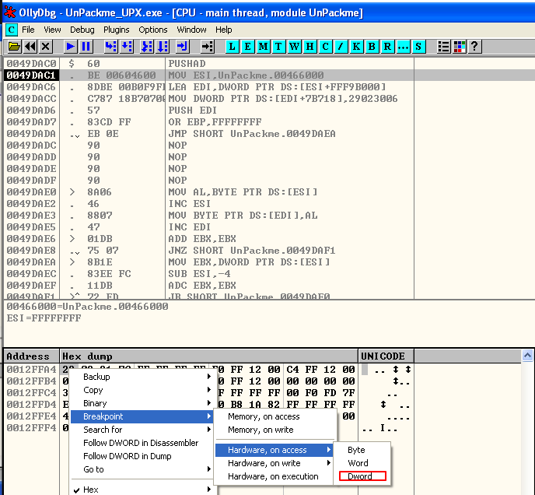Expand Hardware, on write submenu
Screen dimensions: 535x495
click(x=274, y=463)
